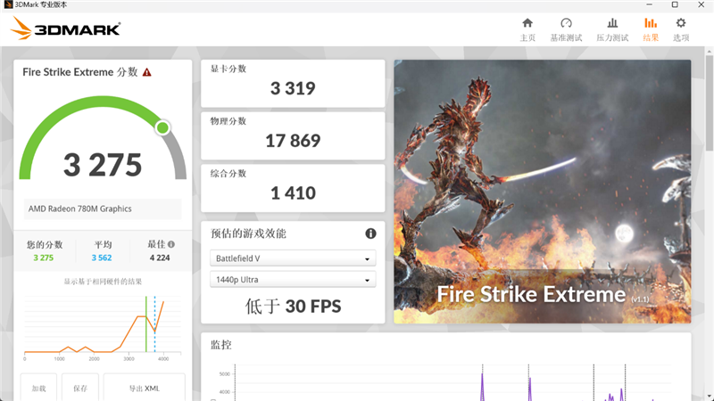The width and height of the screenshot is (714, 401).
Task: Click the 加载 button
Action: [x=38, y=388]
